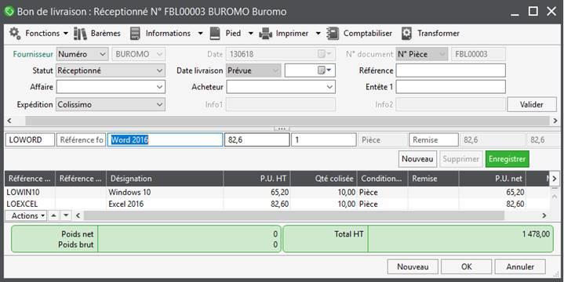This screenshot has width=564, height=282.
Task: Click the line table horizontal scrollbar
Action: [294, 215]
